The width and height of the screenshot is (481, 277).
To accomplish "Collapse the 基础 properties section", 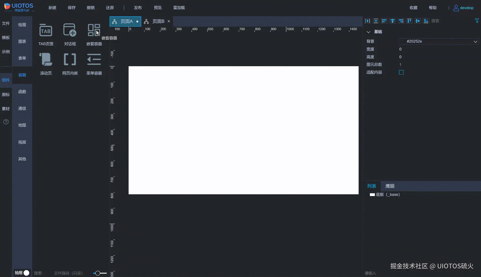I will tap(369, 32).
